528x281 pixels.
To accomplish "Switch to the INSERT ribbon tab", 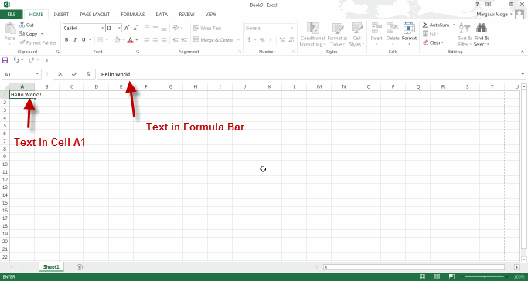I will 61,15.
